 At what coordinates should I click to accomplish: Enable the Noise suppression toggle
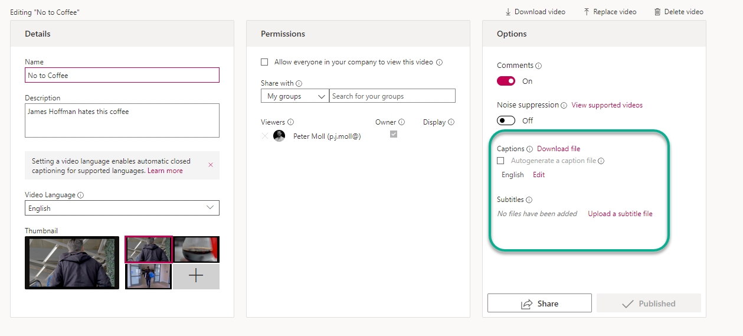point(506,120)
